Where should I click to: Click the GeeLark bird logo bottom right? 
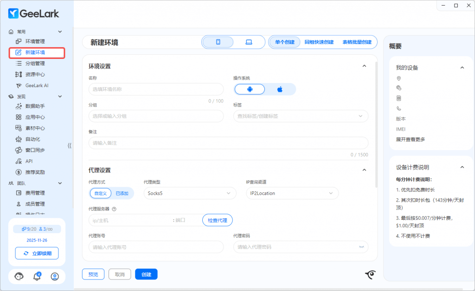tap(370, 275)
